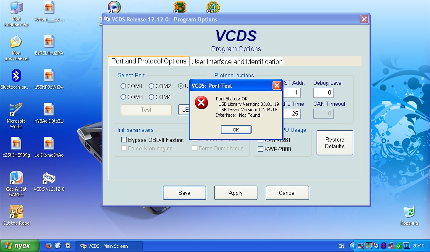Open the пуск Start menu
Screen dimensions: 430x252
20,246
